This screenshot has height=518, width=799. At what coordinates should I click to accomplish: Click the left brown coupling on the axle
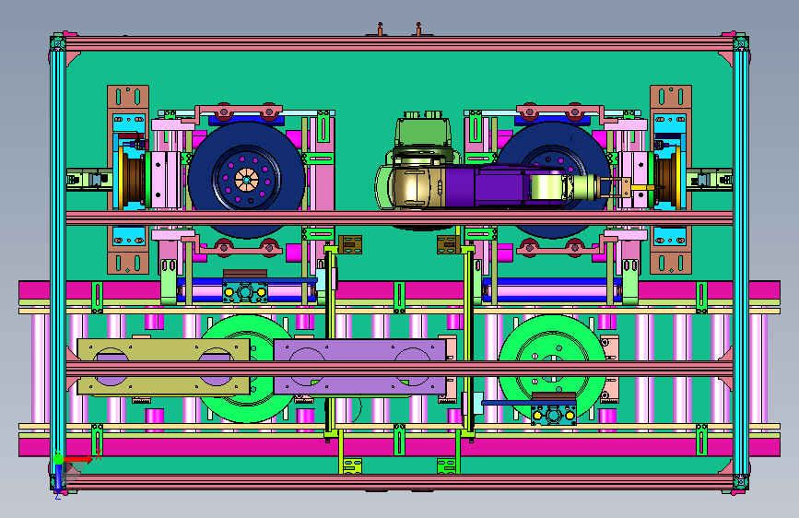pyautogui.click(x=135, y=180)
